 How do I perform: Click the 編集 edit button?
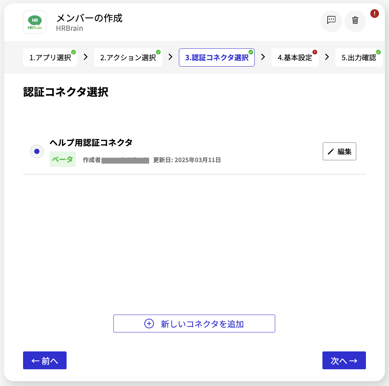pyautogui.click(x=340, y=151)
